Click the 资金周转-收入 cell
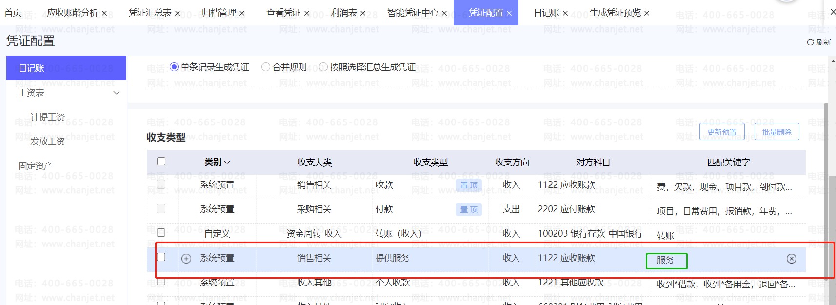 pos(314,234)
